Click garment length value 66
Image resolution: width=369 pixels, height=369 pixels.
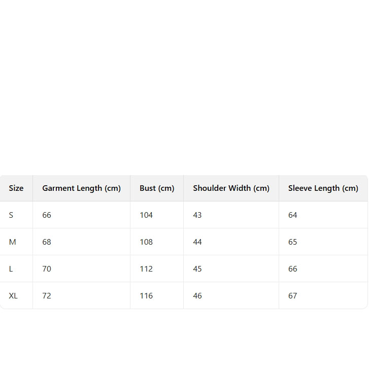pyautogui.click(x=47, y=215)
